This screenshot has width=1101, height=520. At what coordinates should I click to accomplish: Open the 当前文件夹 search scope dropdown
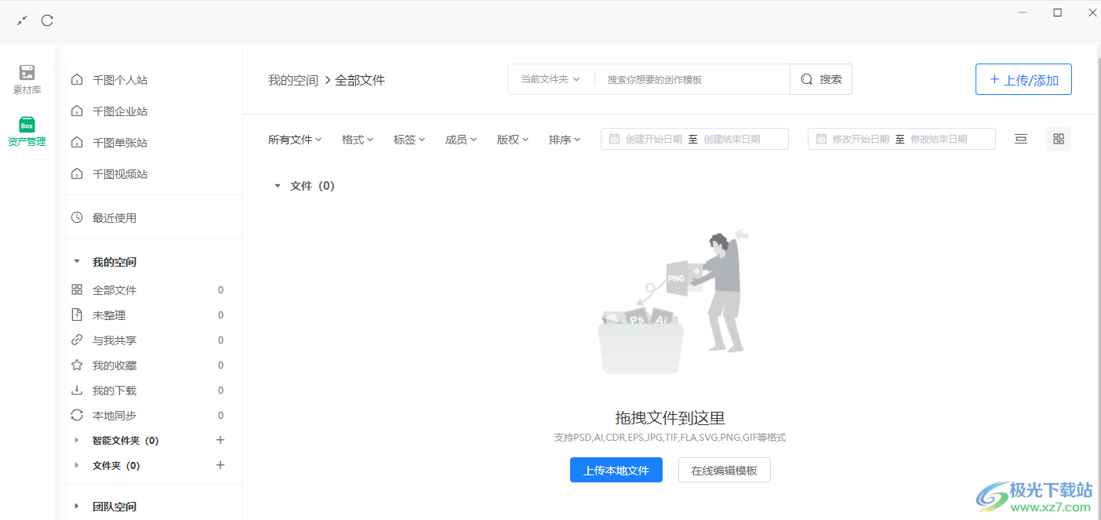[x=550, y=79]
